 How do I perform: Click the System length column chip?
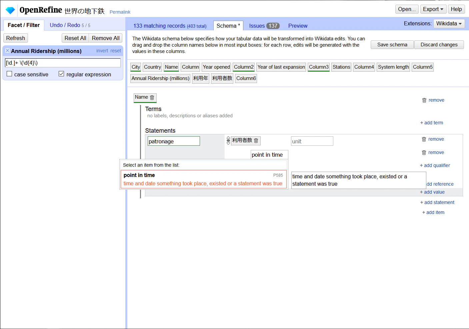tap(393, 67)
